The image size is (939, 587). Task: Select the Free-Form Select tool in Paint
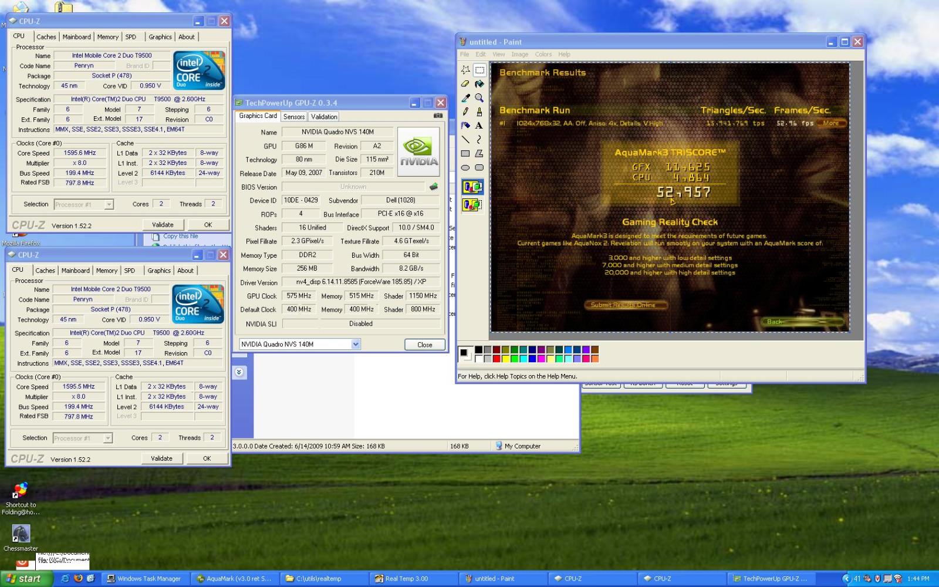pyautogui.click(x=465, y=69)
